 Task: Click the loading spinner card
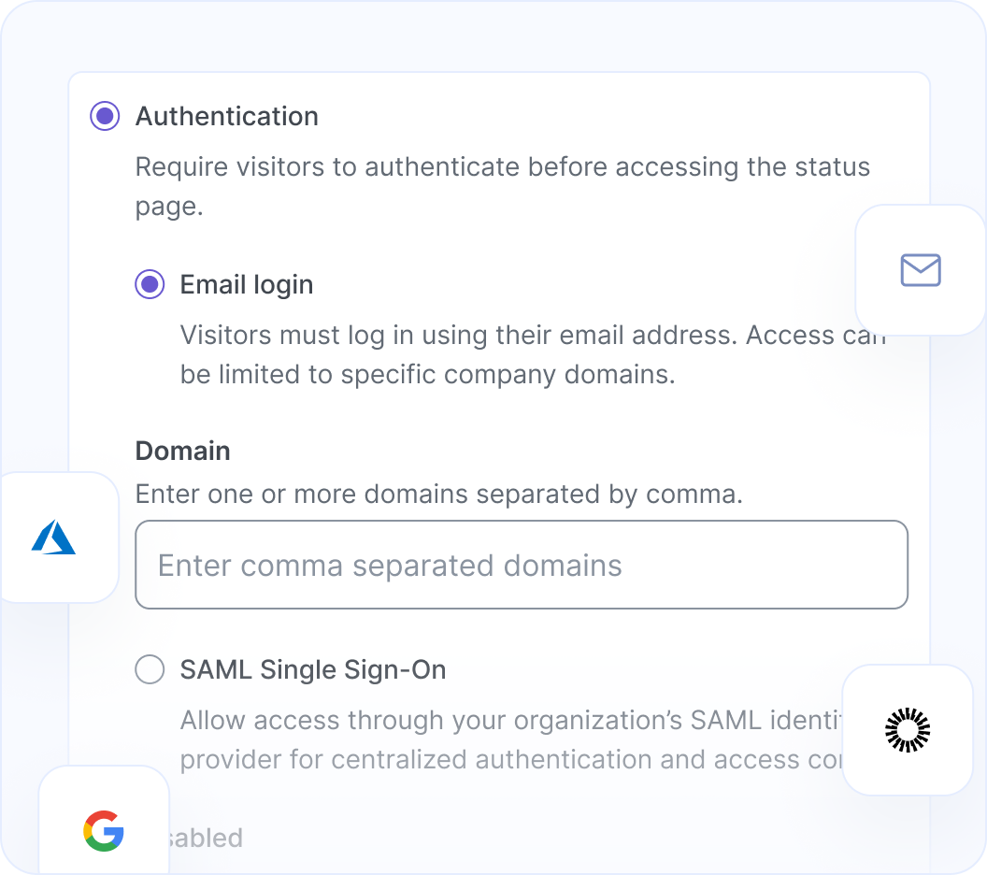tap(907, 730)
